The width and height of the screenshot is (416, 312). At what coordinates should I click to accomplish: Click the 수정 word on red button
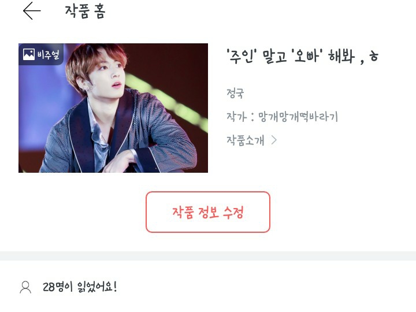point(233,212)
